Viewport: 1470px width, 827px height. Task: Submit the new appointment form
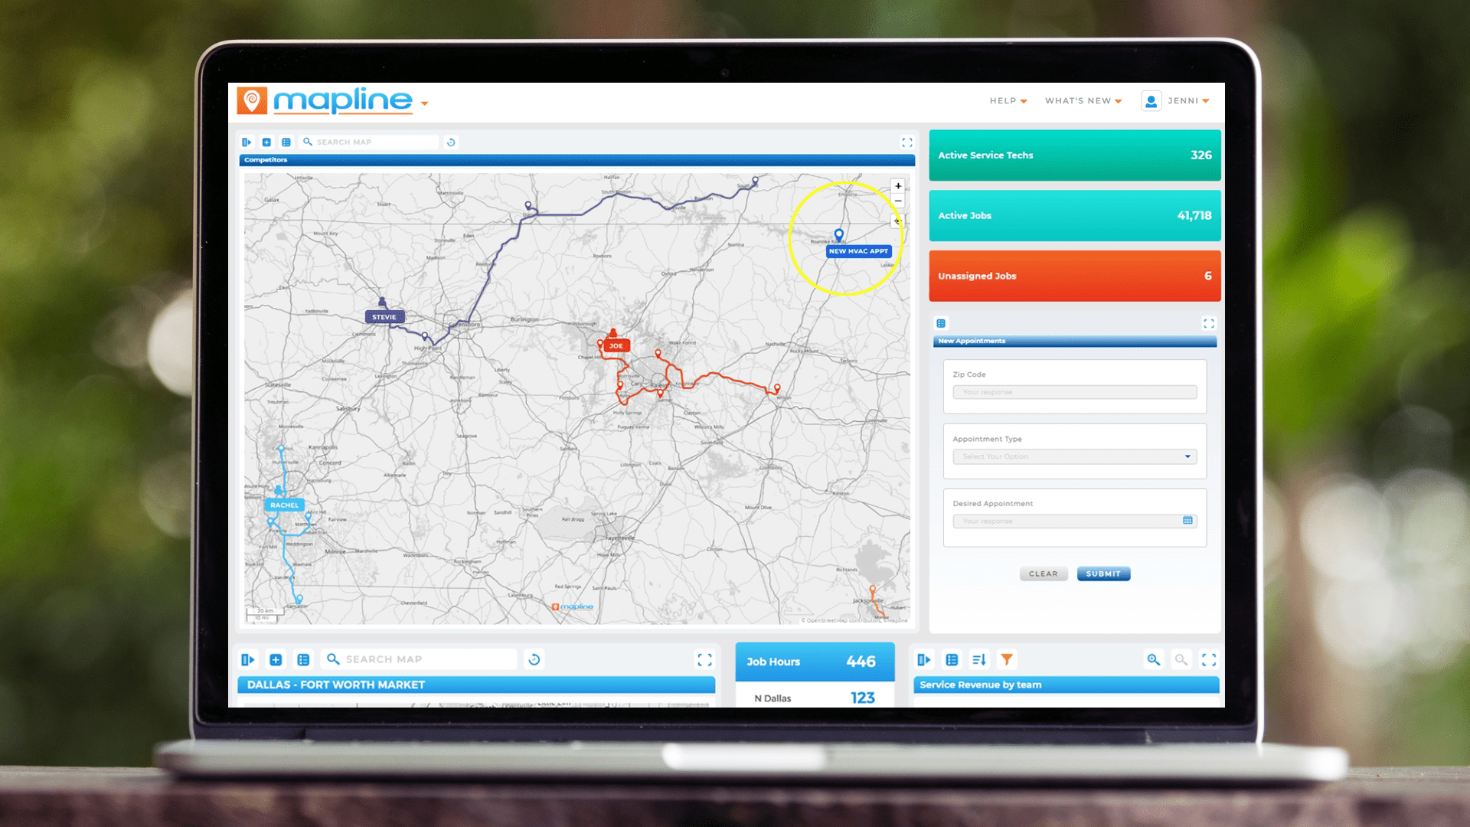[1103, 574]
